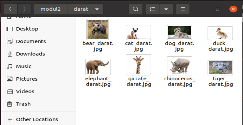Select the elephant_darat.jpg thumbnail

click(98, 67)
